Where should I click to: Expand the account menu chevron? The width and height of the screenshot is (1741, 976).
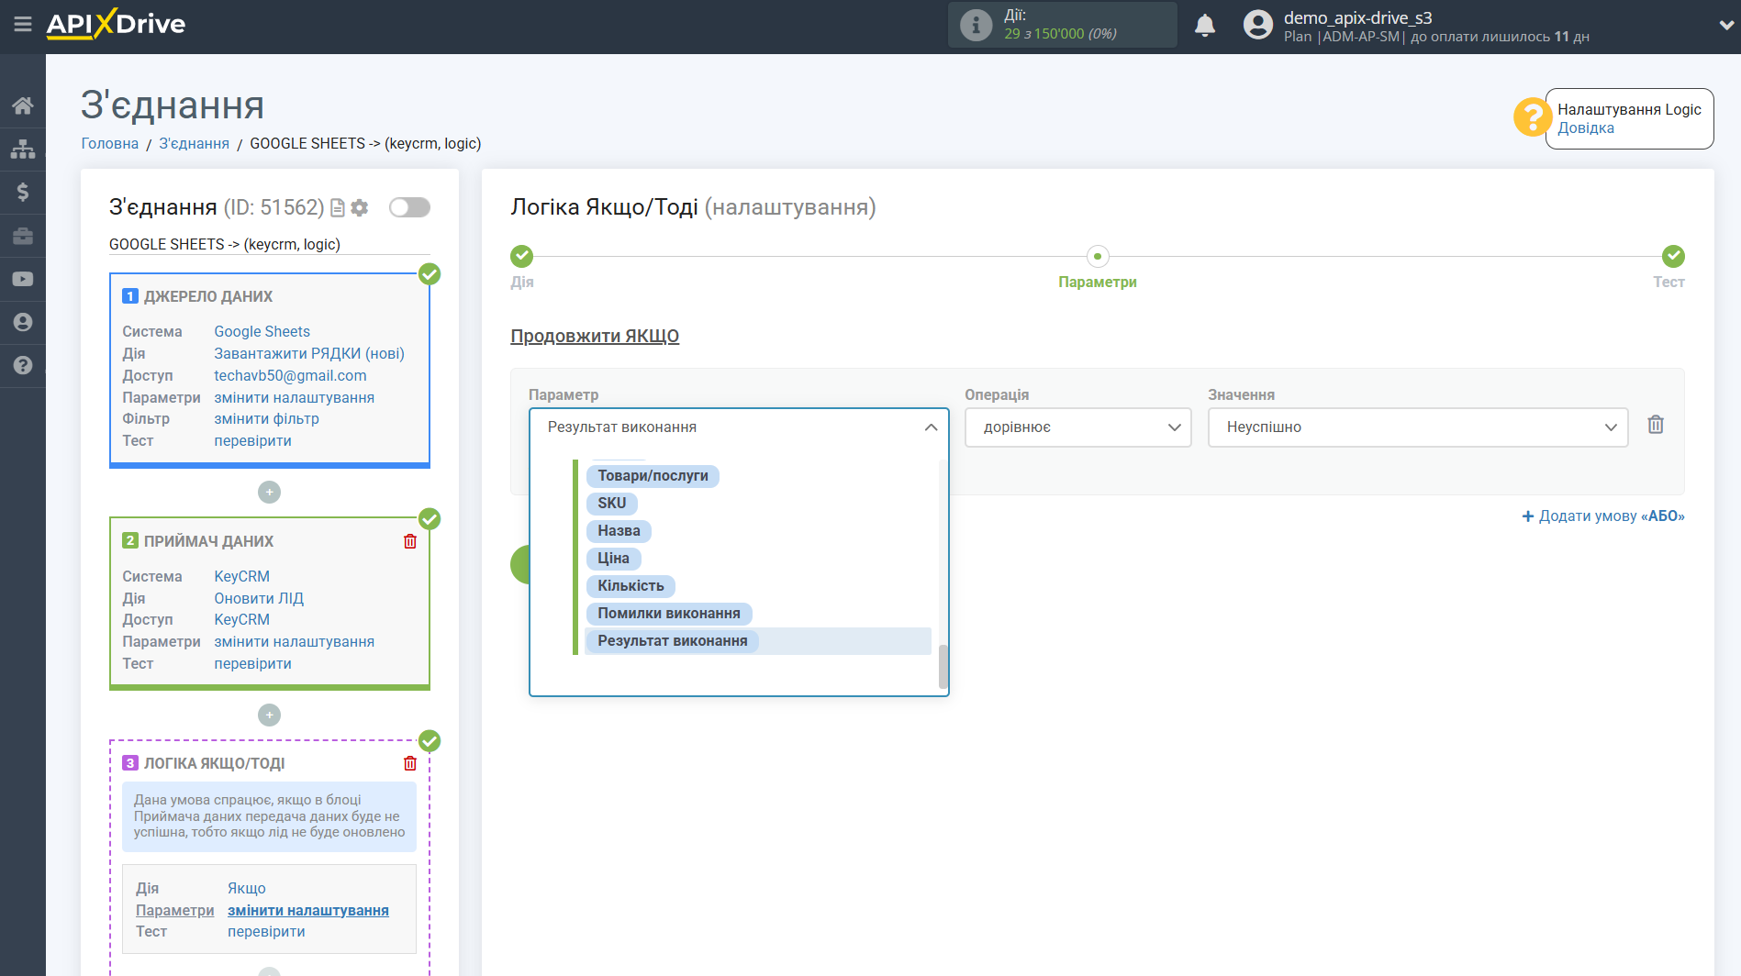pyautogui.click(x=1725, y=26)
